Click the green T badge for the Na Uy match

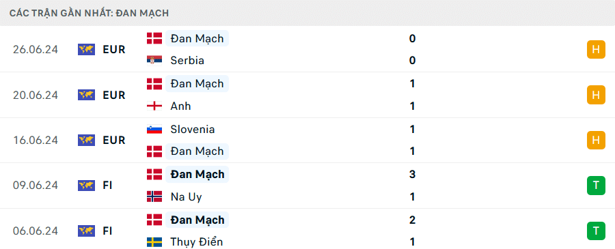[596, 185]
